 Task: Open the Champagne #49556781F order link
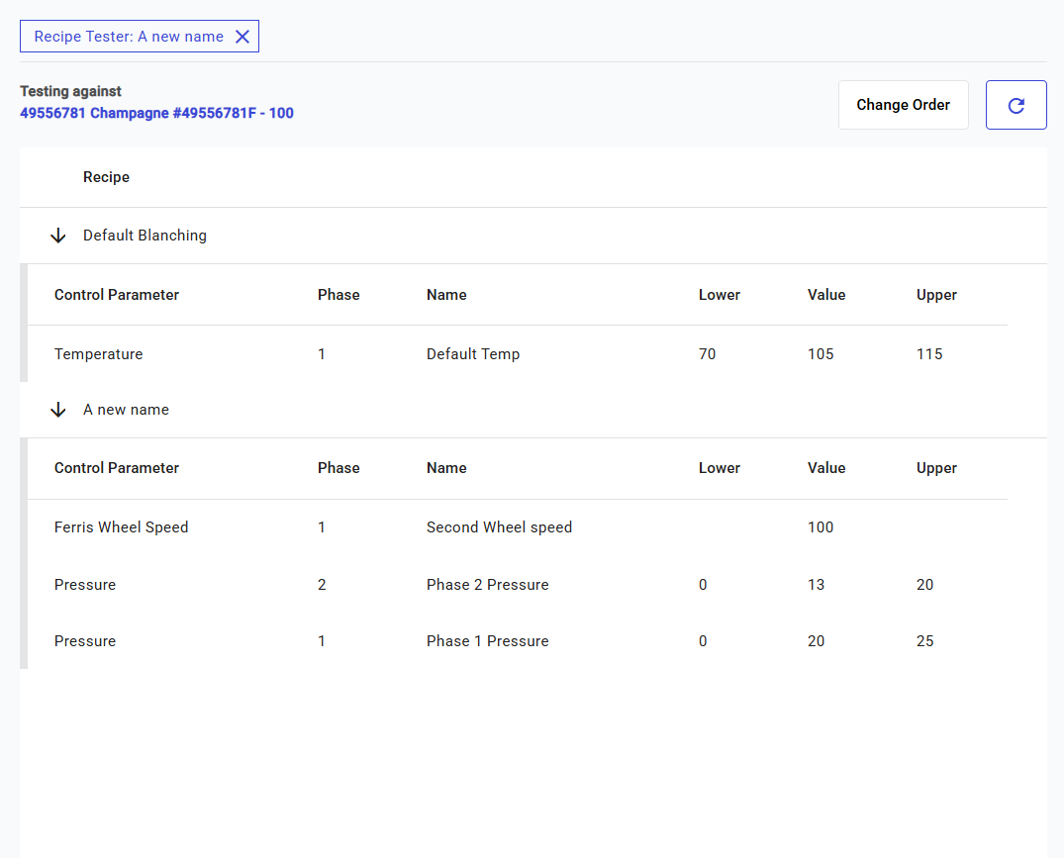156,113
